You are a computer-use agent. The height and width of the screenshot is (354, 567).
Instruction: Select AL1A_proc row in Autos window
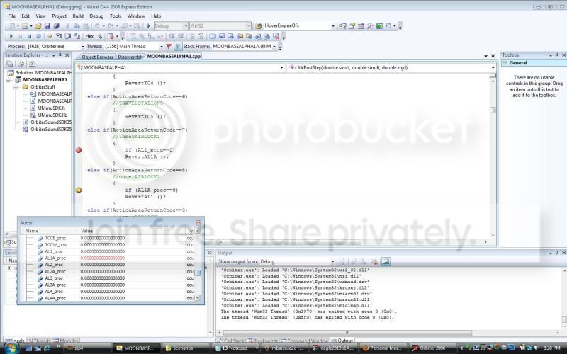point(108,258)
